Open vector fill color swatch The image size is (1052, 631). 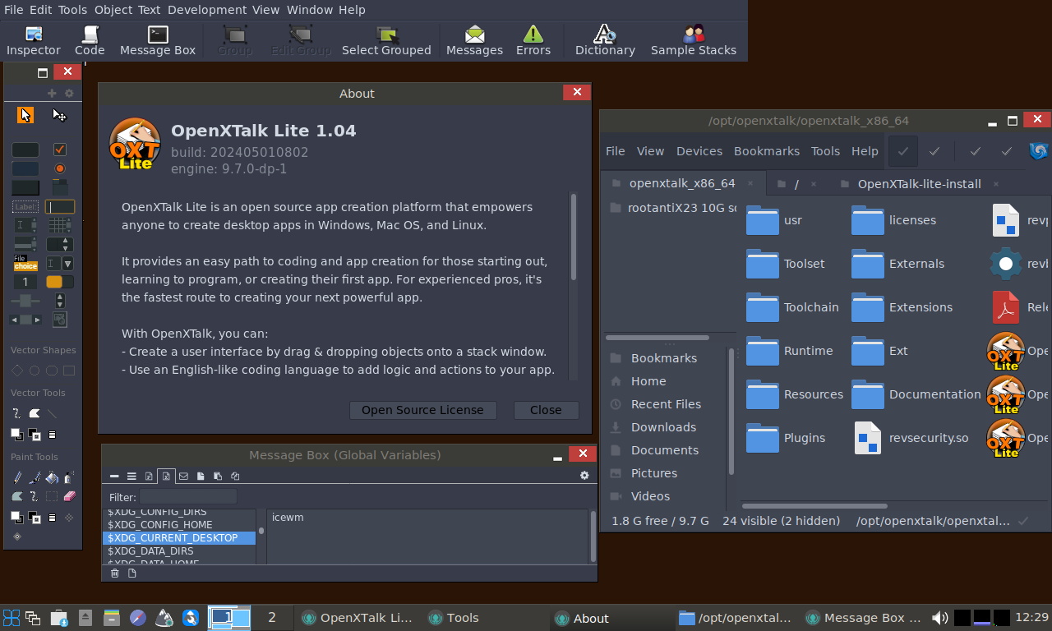[17, 435]
